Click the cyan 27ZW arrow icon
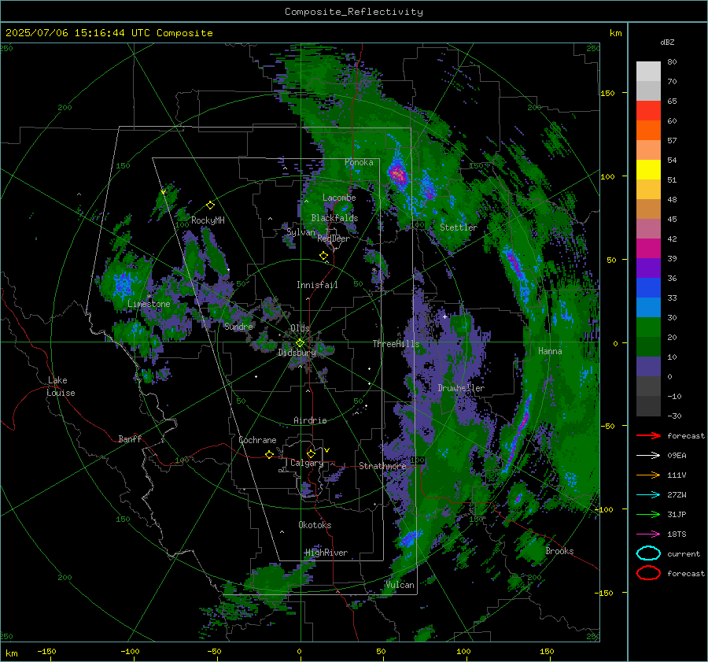The height and width of the screenshot is (662, 708). click(x=648, y=495)
